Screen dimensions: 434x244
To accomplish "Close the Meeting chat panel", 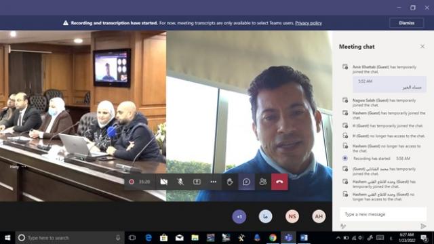I will pyautogui.click(x=422, y=47).
